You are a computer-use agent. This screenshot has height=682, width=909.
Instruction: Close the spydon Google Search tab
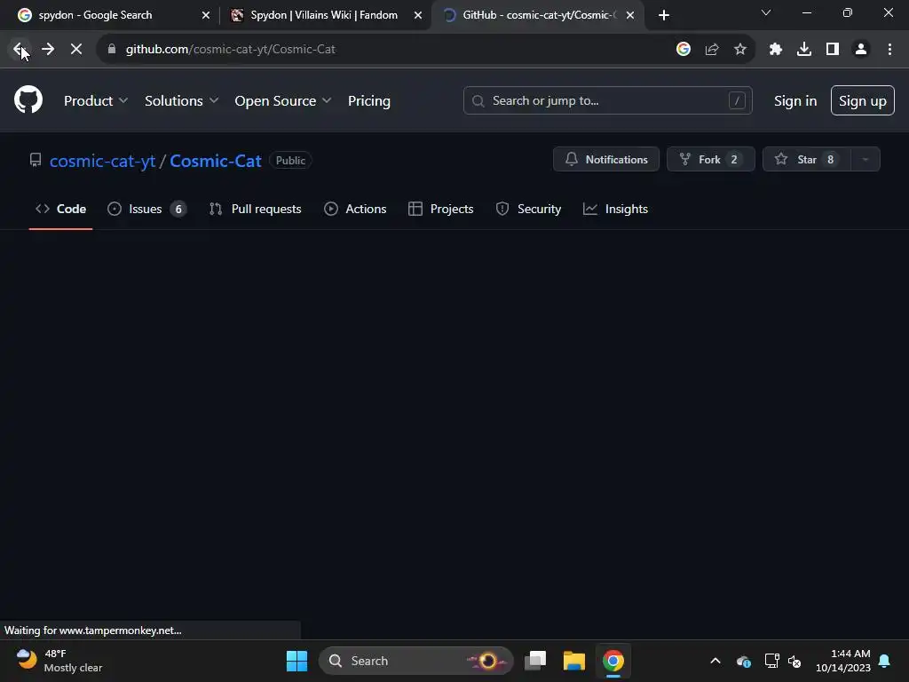coord(206,15)
